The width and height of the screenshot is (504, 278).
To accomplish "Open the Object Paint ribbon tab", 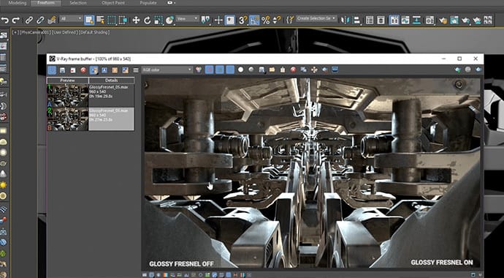I will click(x=112, y=3).
